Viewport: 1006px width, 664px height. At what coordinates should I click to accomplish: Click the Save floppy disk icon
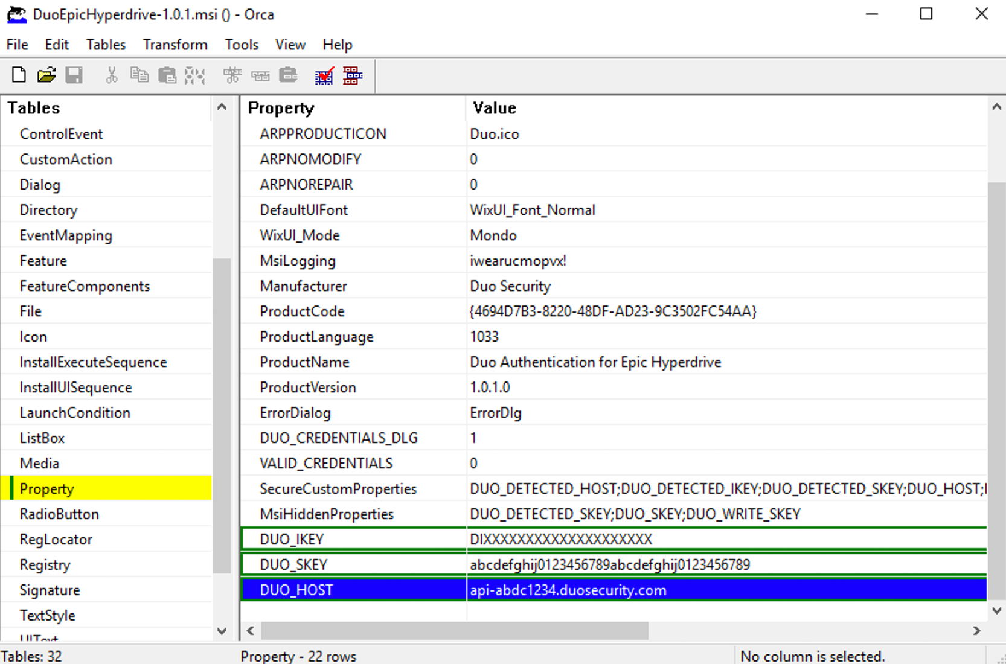click(74, 75)
